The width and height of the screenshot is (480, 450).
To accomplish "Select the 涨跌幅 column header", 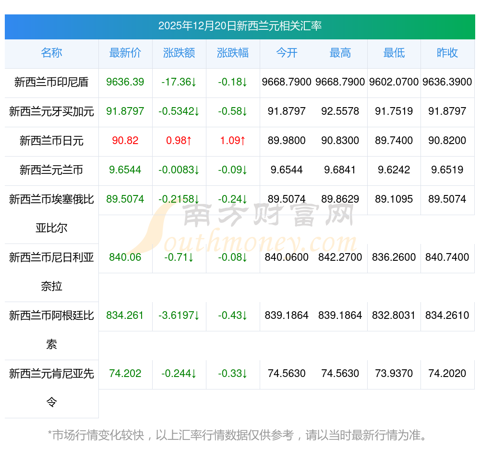I will [233, 53].
